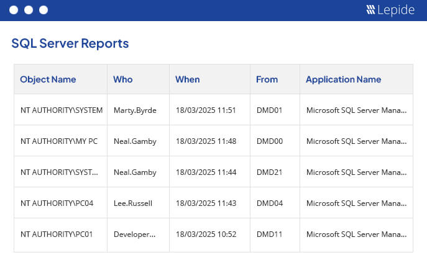Click the DMD11 source cell
This screenshot has width=427, height=263.
(x=270, y=234)
